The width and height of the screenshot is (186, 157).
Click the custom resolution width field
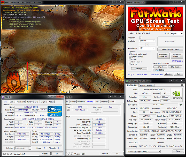click(x=142, y=44)
